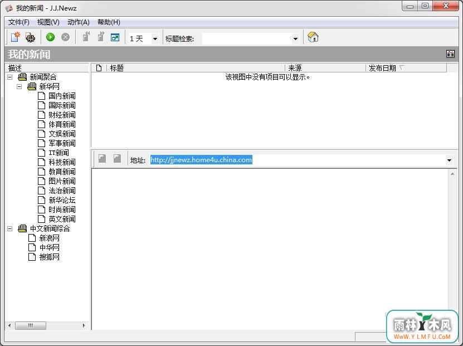Image resolution: width=463 pixels, height=346 pixels.
Task: Select 时尚新闻 channel
Action: pos(62,209)
